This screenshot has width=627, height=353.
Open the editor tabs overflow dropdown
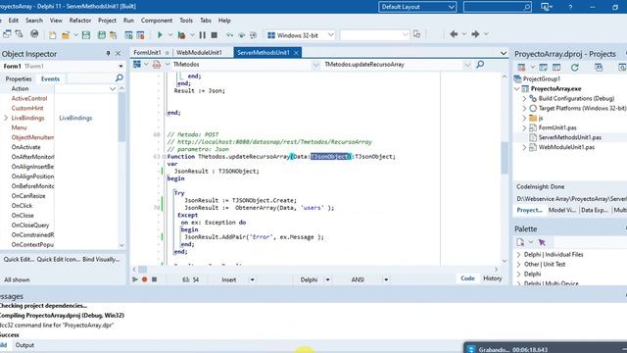[503, 53]
